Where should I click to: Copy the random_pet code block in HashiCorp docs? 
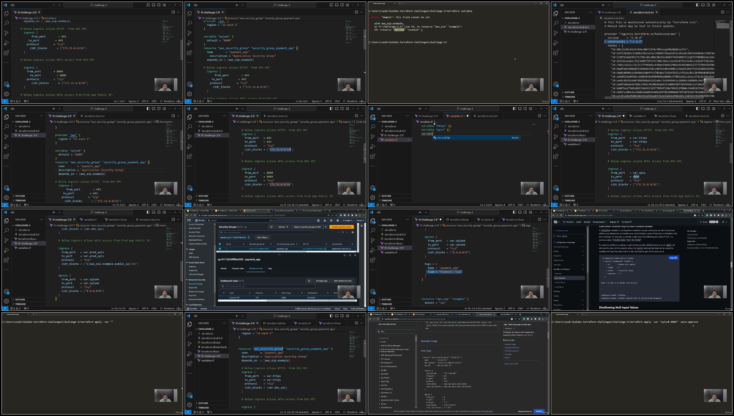point(673,258)
